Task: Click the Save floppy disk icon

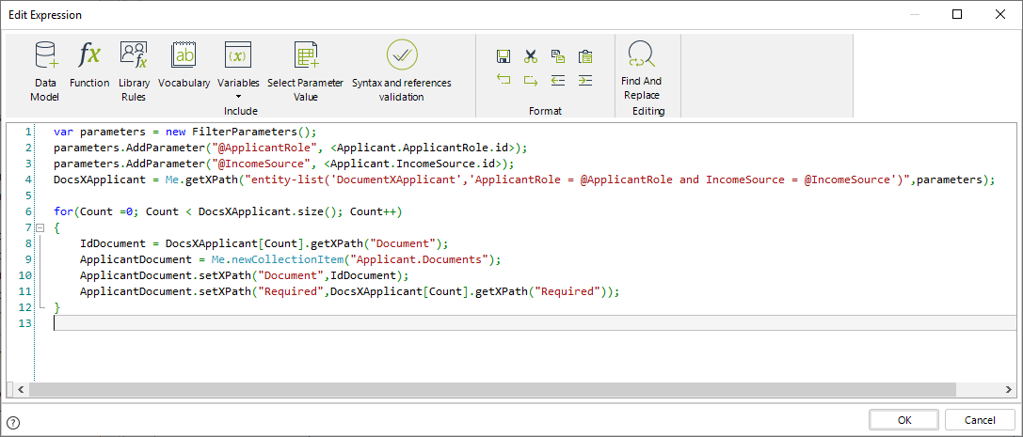Action: pos(504,56)
